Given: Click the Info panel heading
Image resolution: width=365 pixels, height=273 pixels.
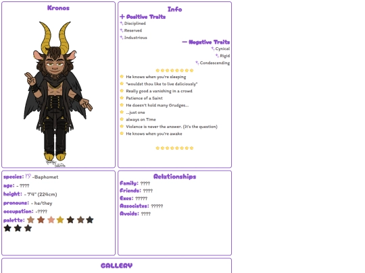Looking at the screenshot, I should (x=175, y=9).
